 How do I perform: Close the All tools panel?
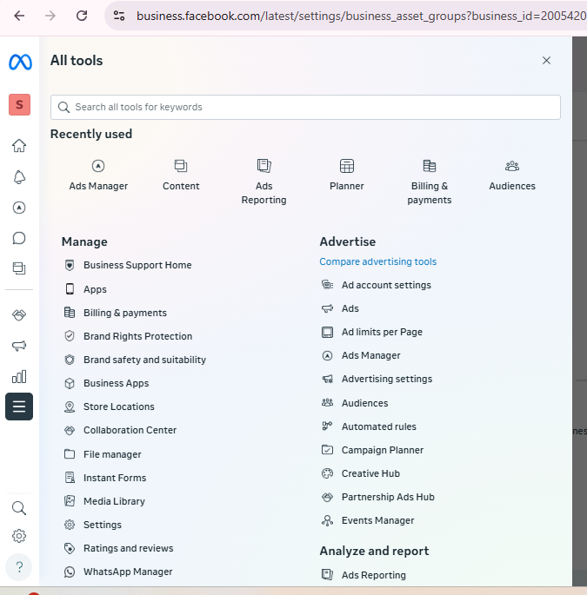[x=546, y=61]
